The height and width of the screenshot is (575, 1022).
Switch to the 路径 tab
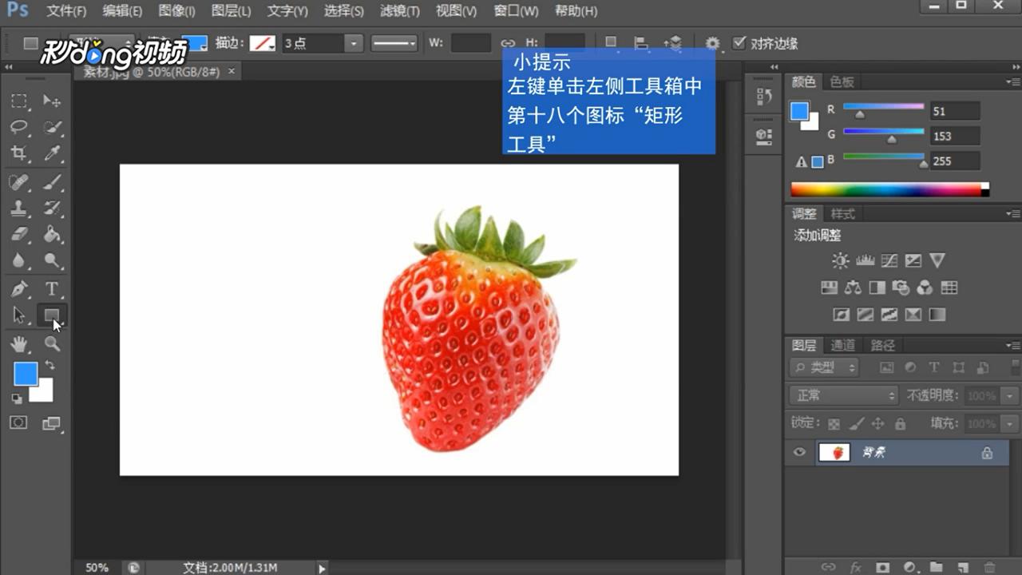tap(882, 345)
